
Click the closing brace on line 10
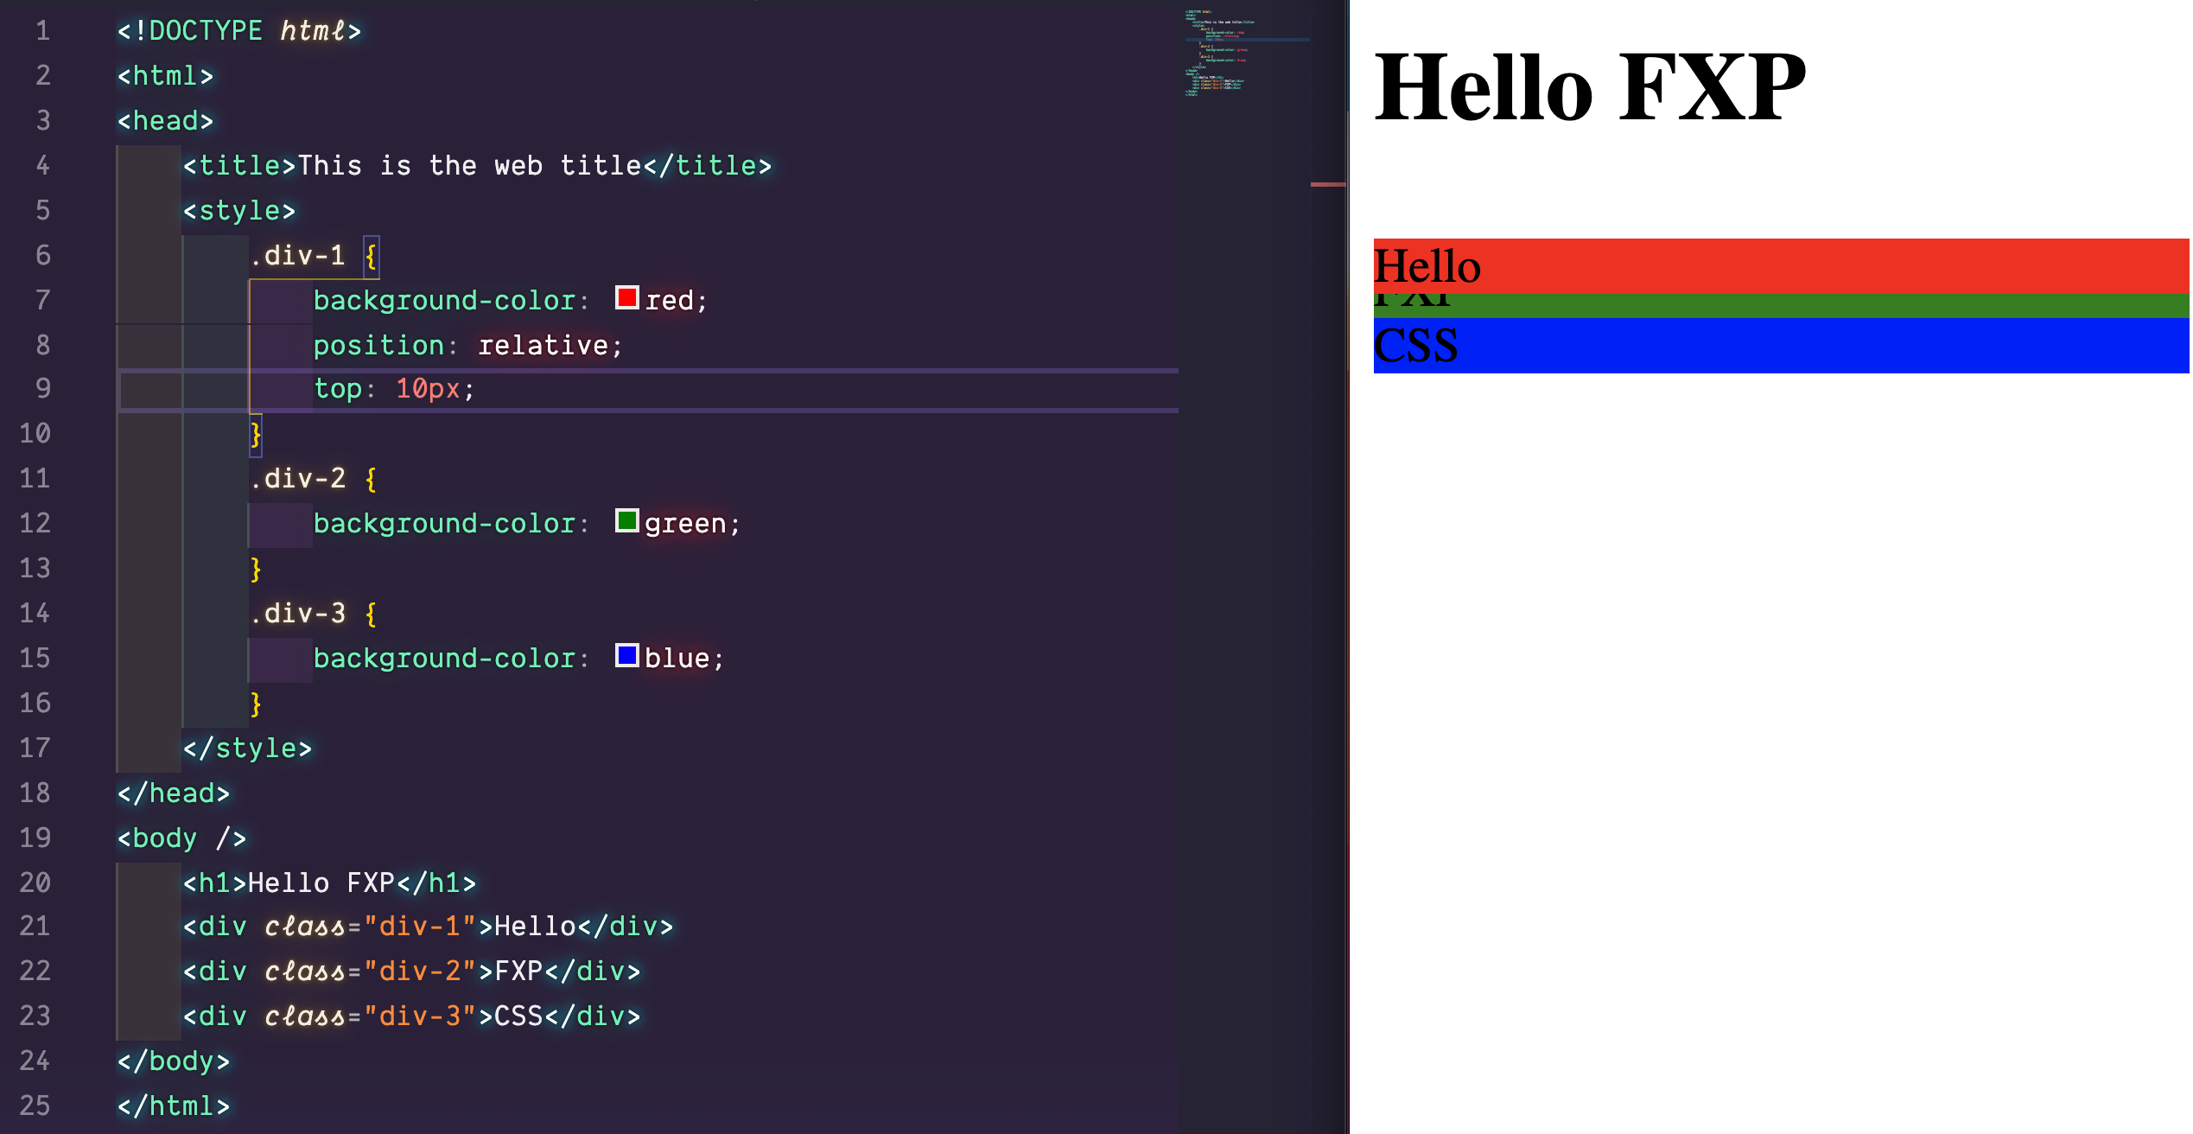tap(256, 434)
